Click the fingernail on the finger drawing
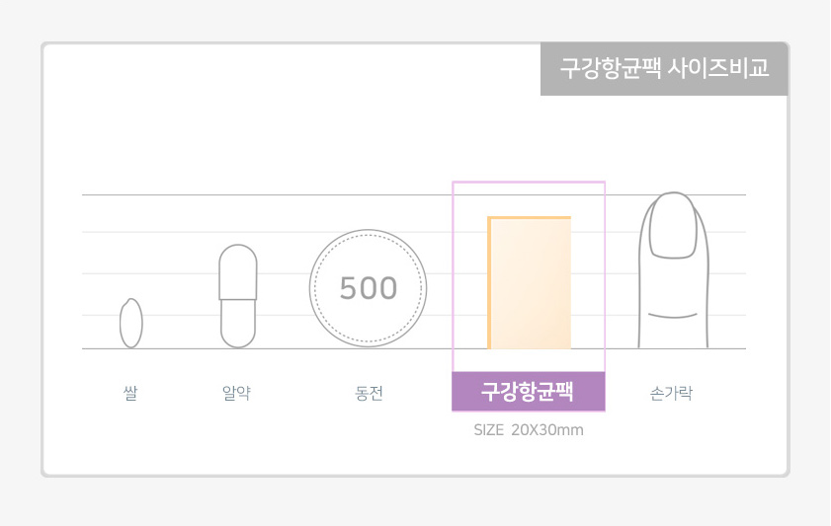This screenshot has height=526, width=831. coord(673,225)
